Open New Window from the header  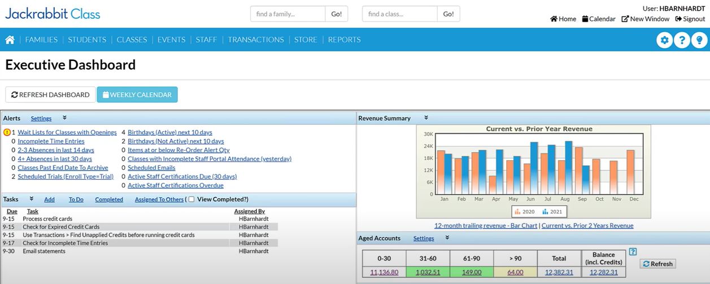point(645,19)
